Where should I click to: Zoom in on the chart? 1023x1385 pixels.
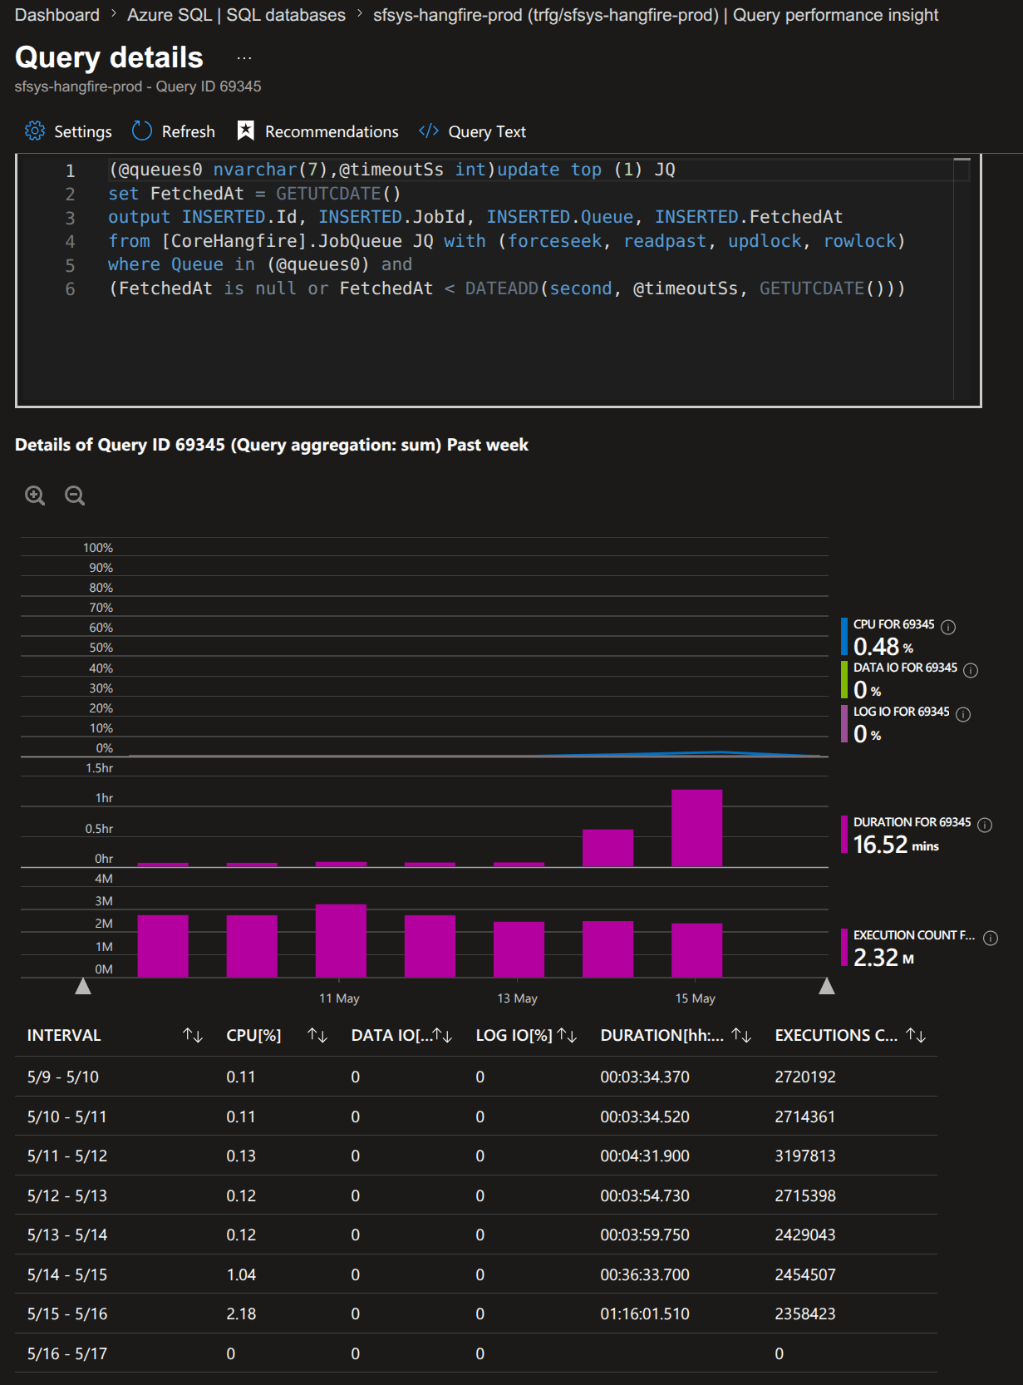[x=35, y=495]
